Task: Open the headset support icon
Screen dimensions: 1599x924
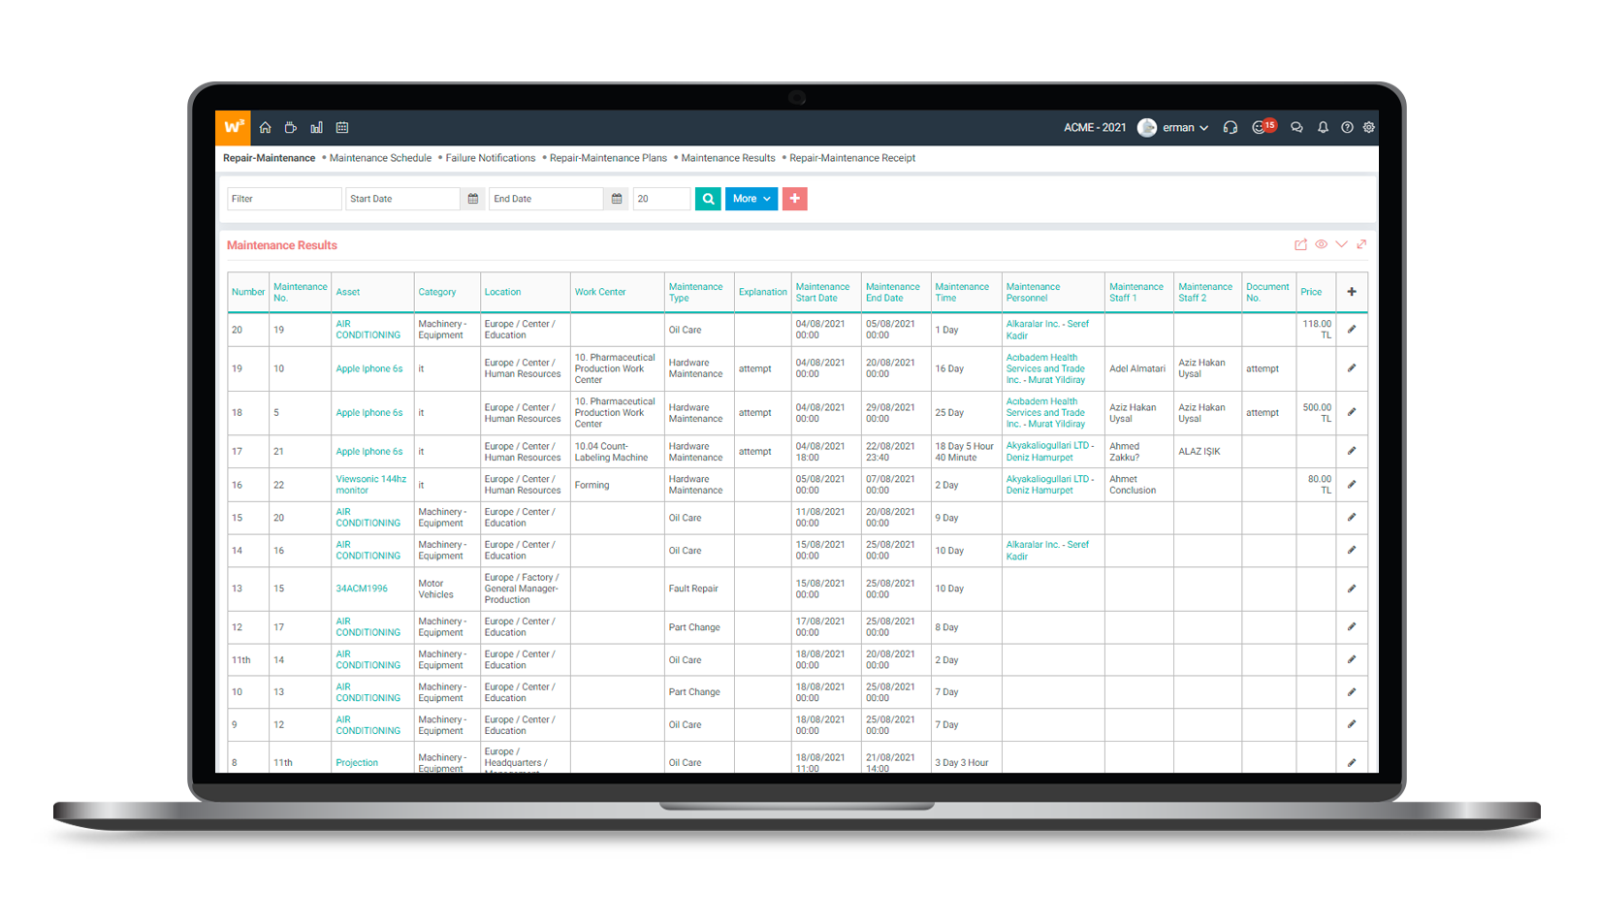Action: [1230, 128]
